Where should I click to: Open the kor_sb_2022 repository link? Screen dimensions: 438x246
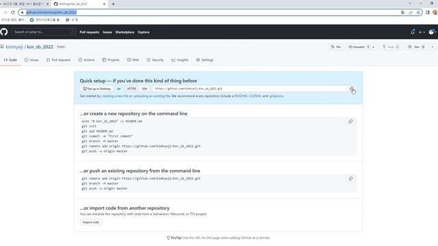(40, 47)
